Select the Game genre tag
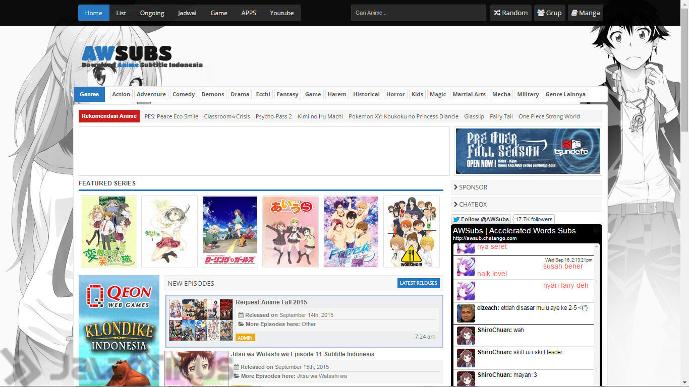689x387 pixels. [x=313, y=94]
